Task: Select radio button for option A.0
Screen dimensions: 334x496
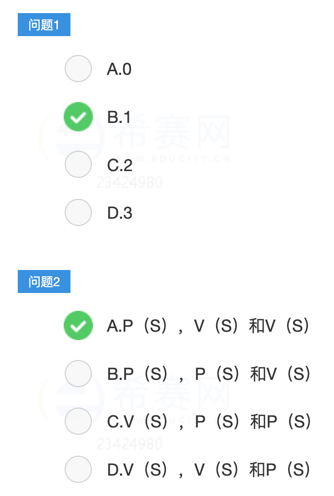Action: click(78, 69)
